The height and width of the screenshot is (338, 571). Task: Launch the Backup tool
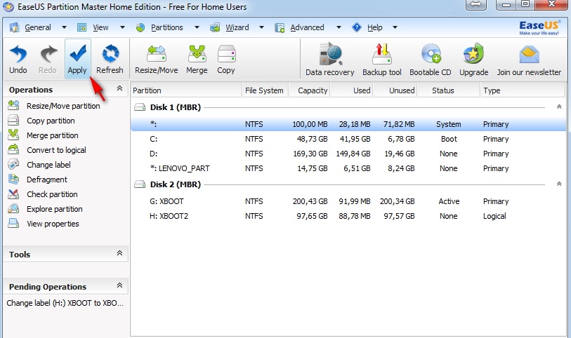pos(381,60)
